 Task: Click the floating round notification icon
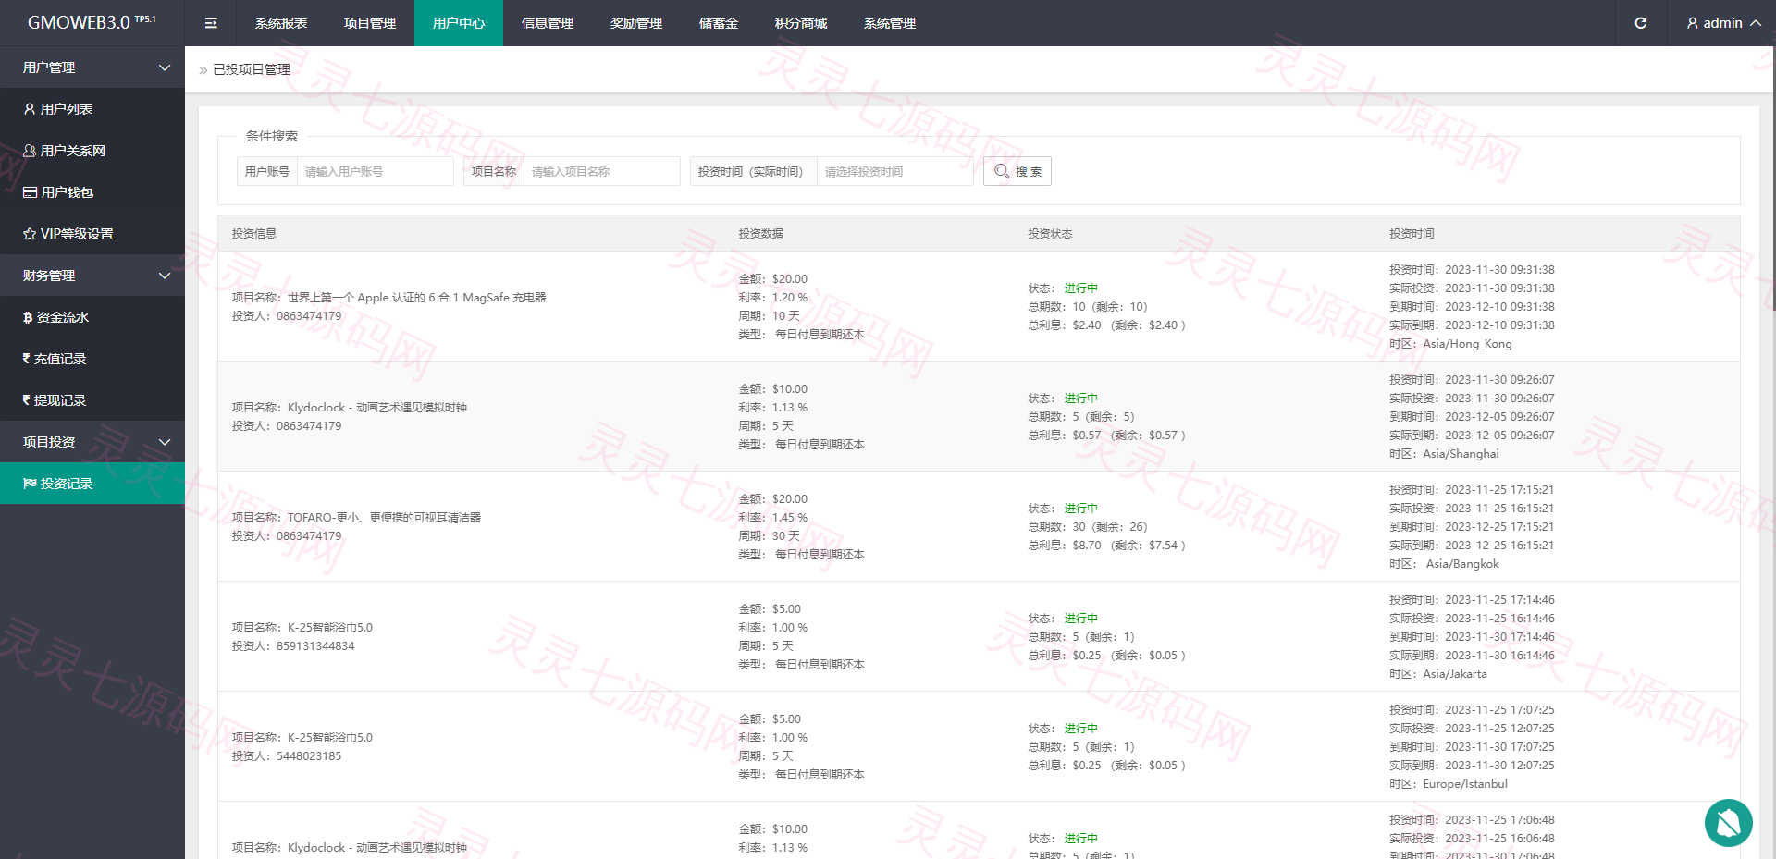click(1728, 822)
